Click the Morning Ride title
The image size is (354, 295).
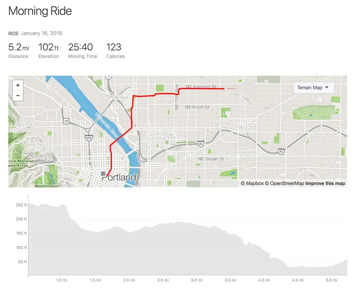(40, 11)
